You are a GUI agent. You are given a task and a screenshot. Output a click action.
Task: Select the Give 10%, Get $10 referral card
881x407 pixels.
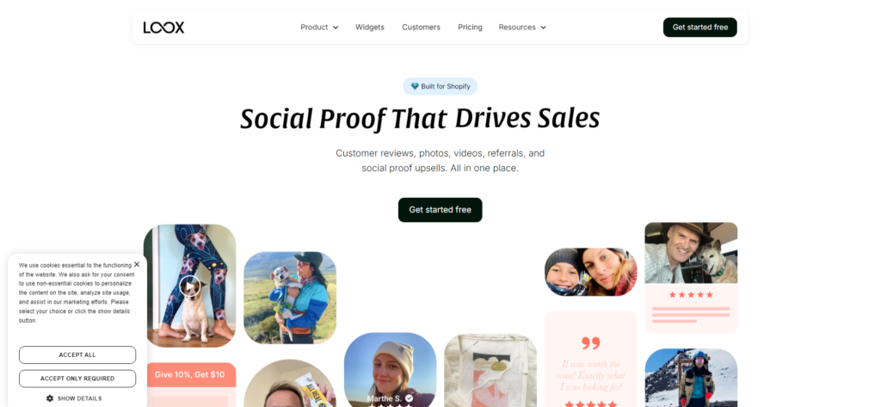tap(190, 385)
